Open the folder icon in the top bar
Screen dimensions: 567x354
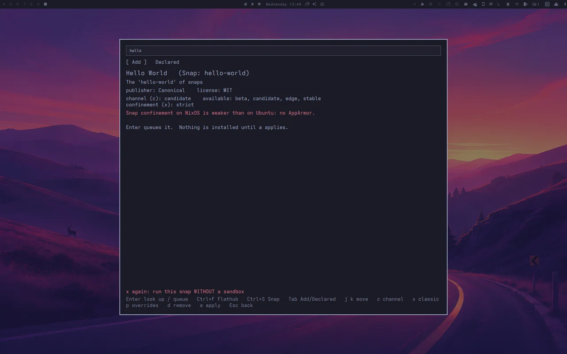pos(448,4)
